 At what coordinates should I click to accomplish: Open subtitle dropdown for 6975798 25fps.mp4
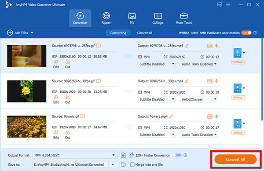(x=157, y=64)
